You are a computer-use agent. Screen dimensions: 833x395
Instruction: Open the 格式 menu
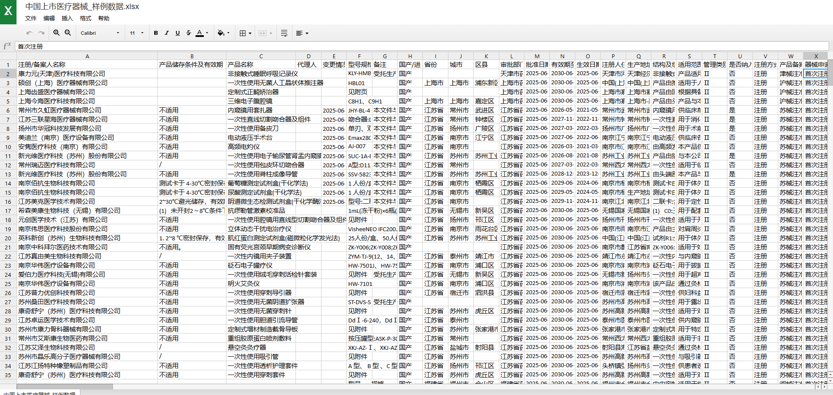(x=86, y=18)
